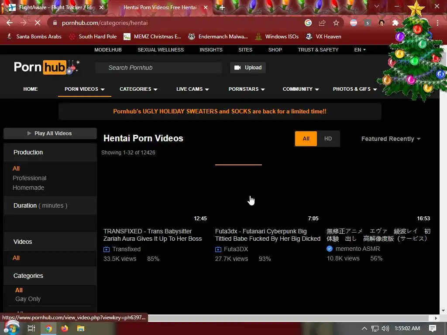Click the share page icon in the address bar
Screen dimensions: 447x335
(x=322, y=23)
